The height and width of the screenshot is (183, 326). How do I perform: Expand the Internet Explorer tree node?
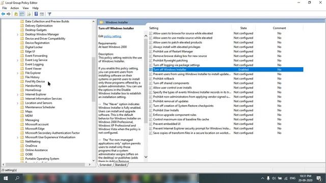click(x=17, y=95)
